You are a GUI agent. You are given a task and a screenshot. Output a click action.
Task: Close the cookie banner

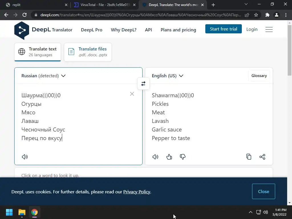263,191
